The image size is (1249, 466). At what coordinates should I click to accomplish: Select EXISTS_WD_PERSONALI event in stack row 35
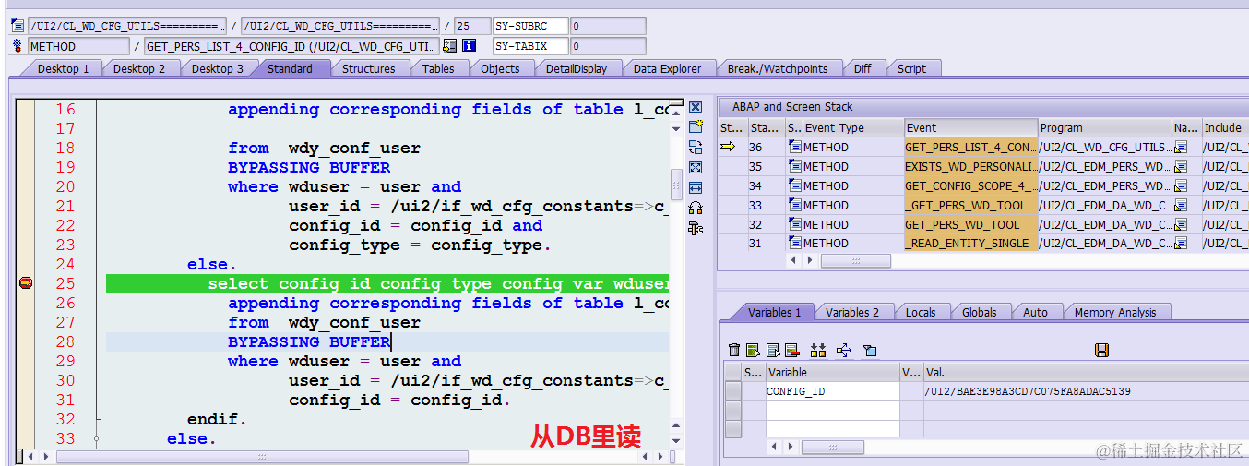pyautogui.click(x=970, y=166)
